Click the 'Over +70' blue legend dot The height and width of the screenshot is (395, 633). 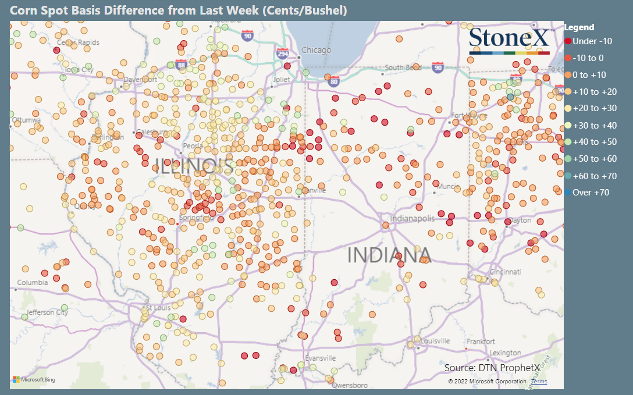(x=568, y=193)
